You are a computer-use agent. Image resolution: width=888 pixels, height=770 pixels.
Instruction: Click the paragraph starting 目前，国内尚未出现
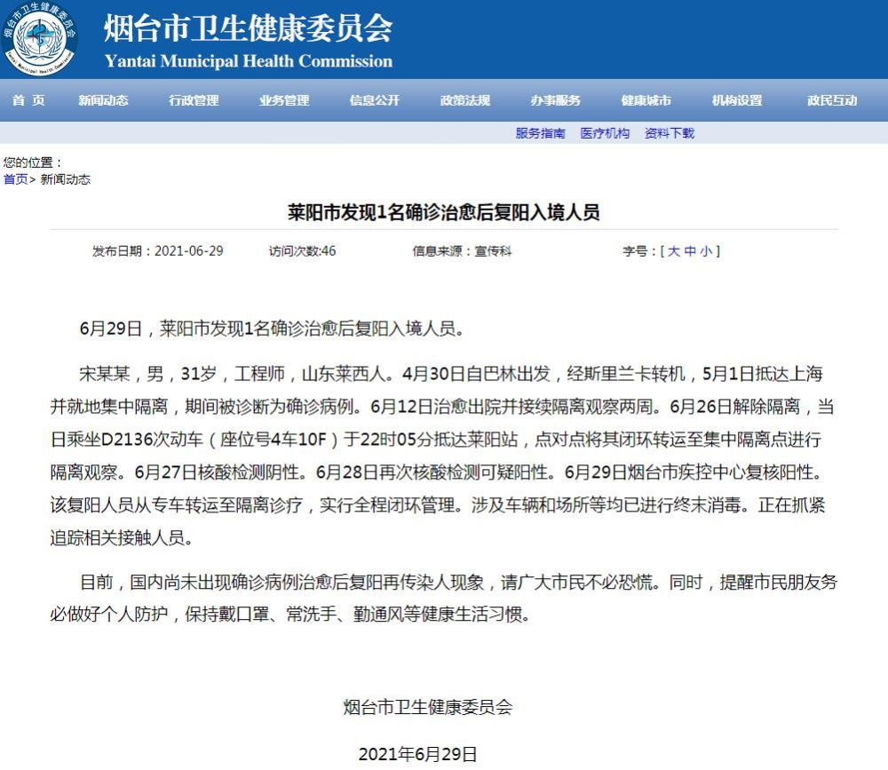pyautogui.click(x=443, y=598)
